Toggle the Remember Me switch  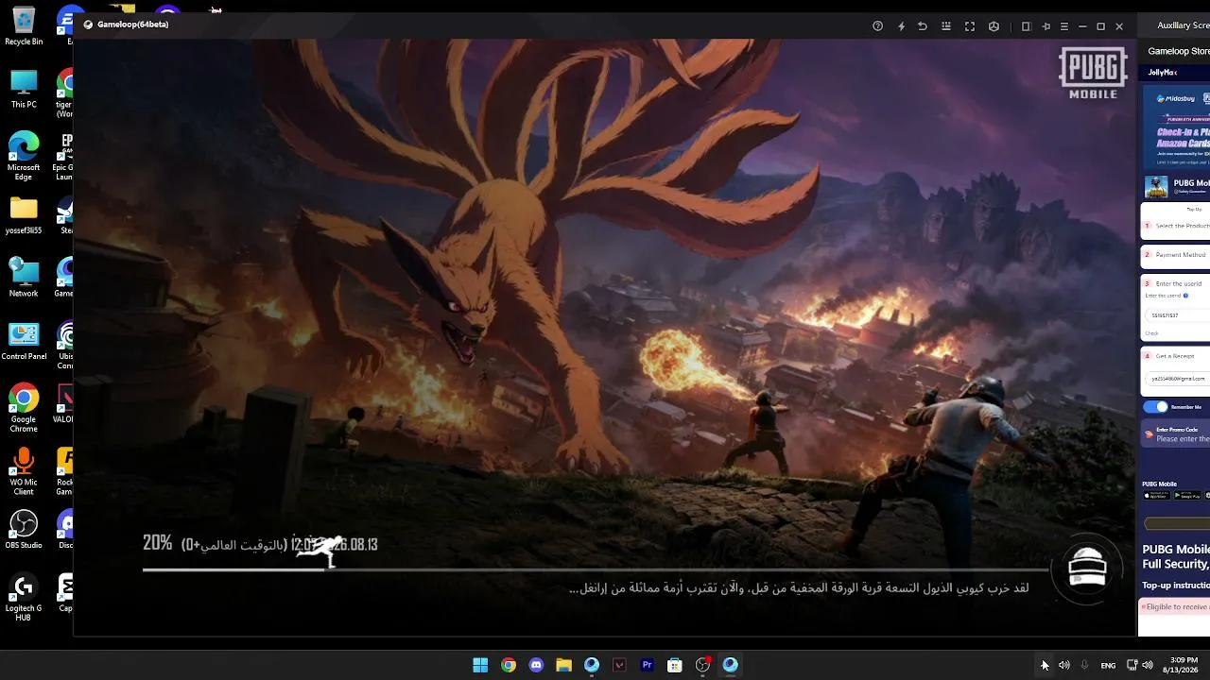[1156, 407]
